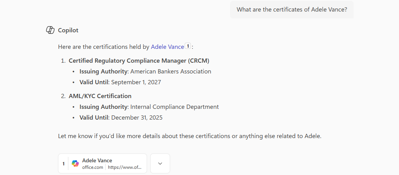Click Issuing Authority label under CRCM

coord(103,72)
